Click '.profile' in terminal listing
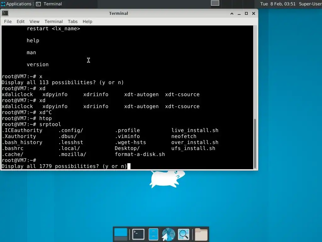The image size is (322, 242). click(127, 130)
